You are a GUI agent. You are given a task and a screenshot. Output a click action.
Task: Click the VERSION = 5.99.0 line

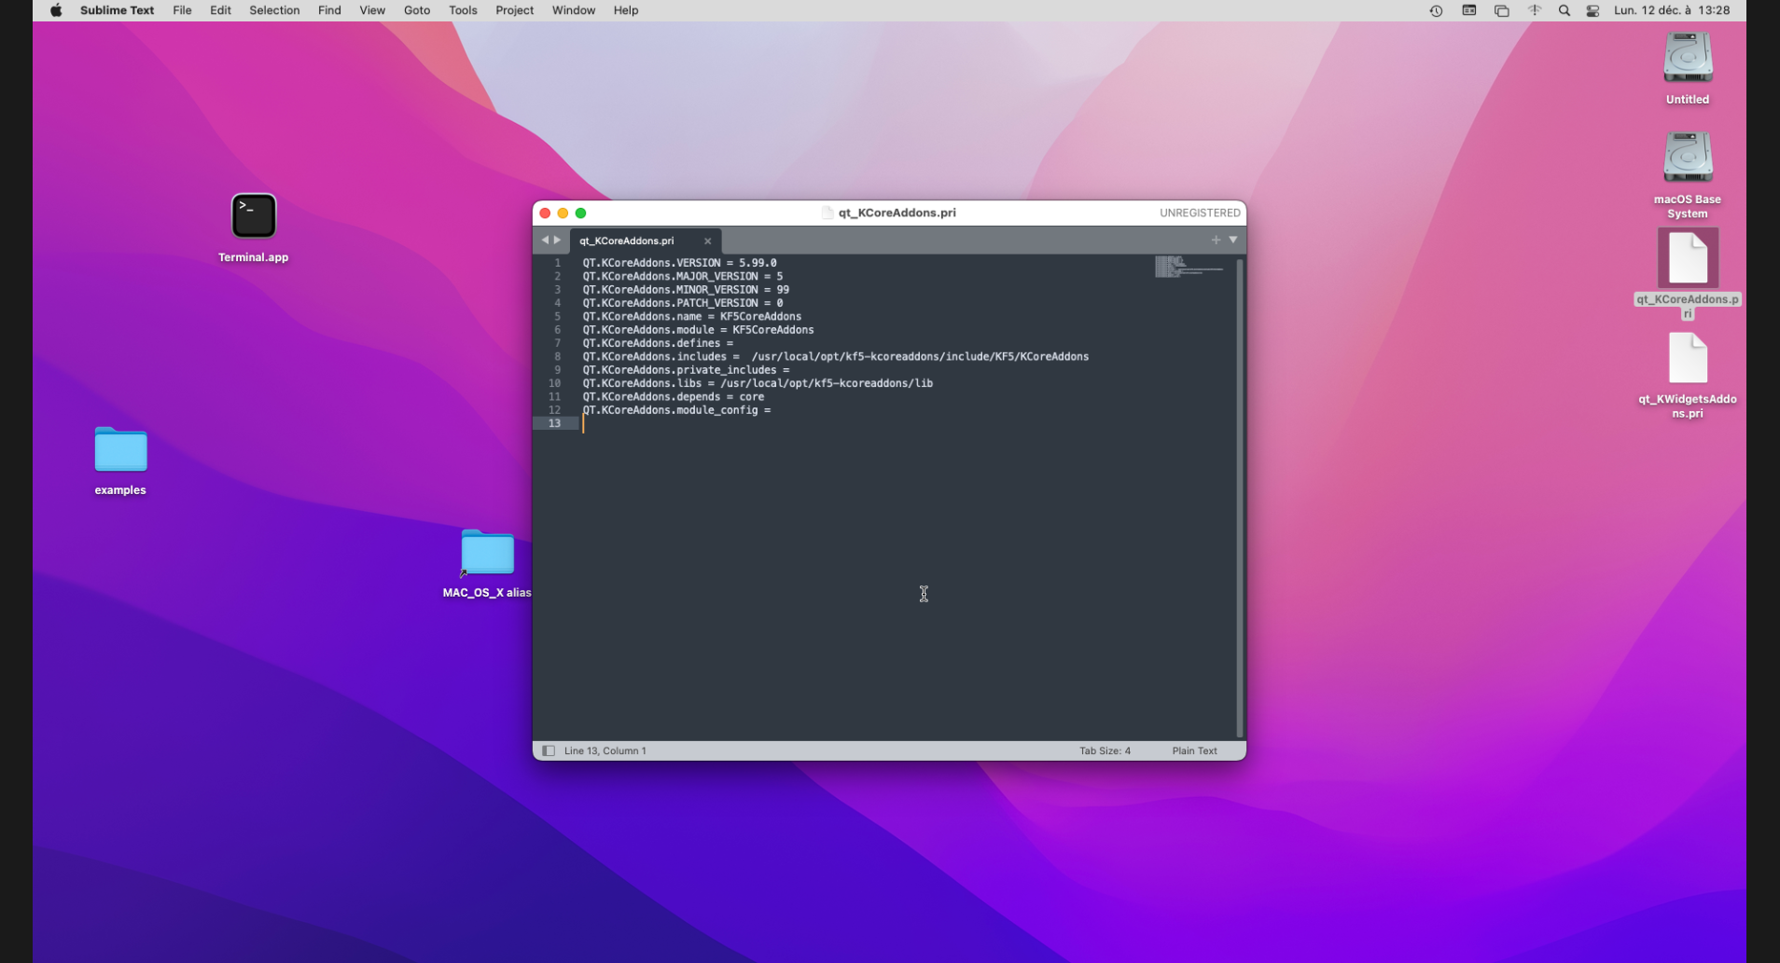(x=679, y=263)
